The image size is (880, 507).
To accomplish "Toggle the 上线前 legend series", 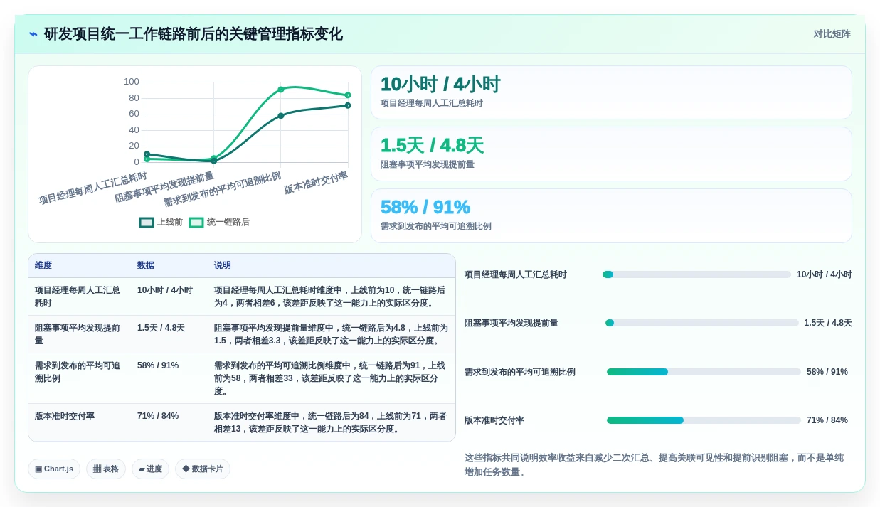I will click(161, 222).
